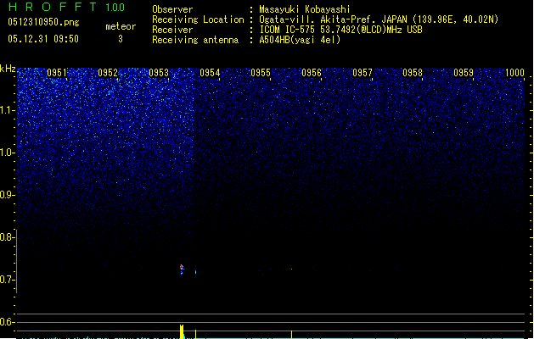This screenshot has height=339, width=534.
Task: Click the 0955 time marker
Action: pos(261,73)
